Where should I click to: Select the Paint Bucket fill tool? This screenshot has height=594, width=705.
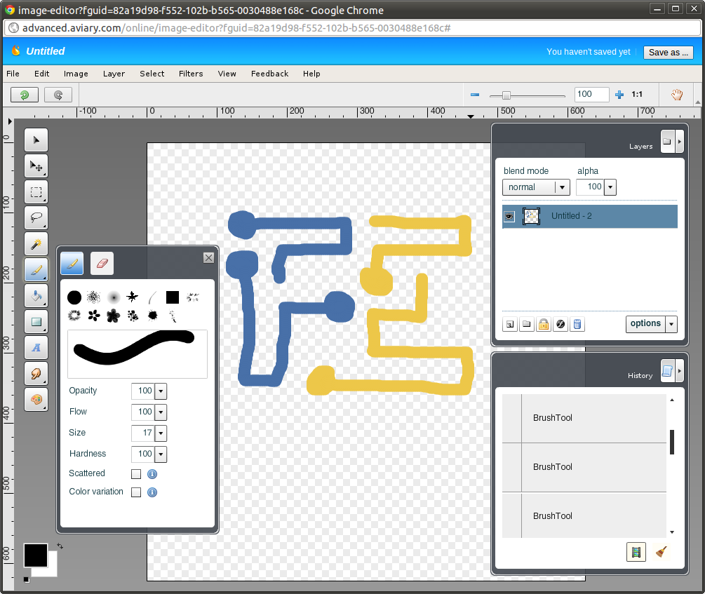[36, 295]
